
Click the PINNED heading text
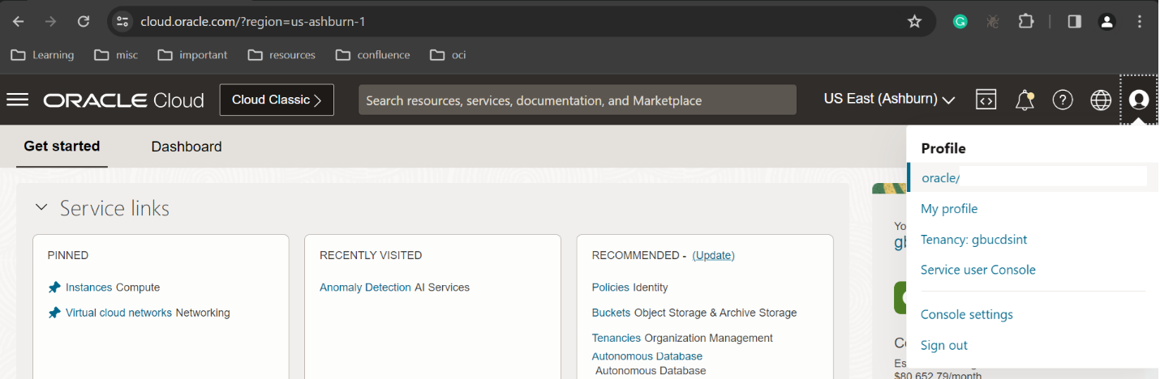coord(68,255)
